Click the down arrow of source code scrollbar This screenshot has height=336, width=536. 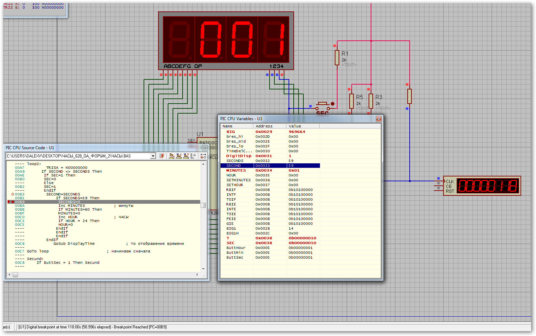click(x=203, y=269)
